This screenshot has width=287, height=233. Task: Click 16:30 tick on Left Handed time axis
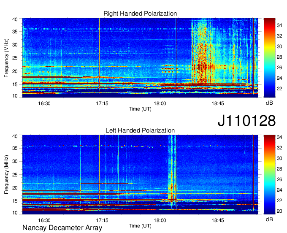click(x=44, y=220)
